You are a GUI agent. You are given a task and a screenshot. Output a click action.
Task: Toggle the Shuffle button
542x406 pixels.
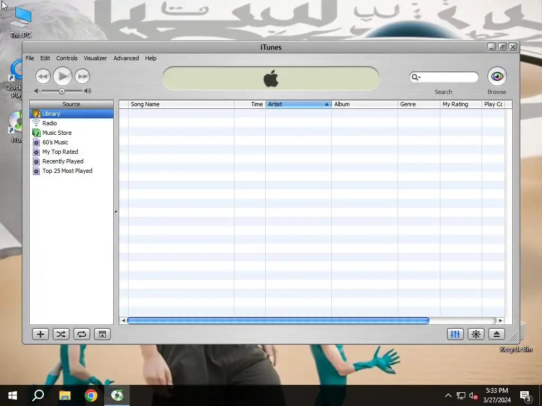pyautogui.click(x=61, y=334)
